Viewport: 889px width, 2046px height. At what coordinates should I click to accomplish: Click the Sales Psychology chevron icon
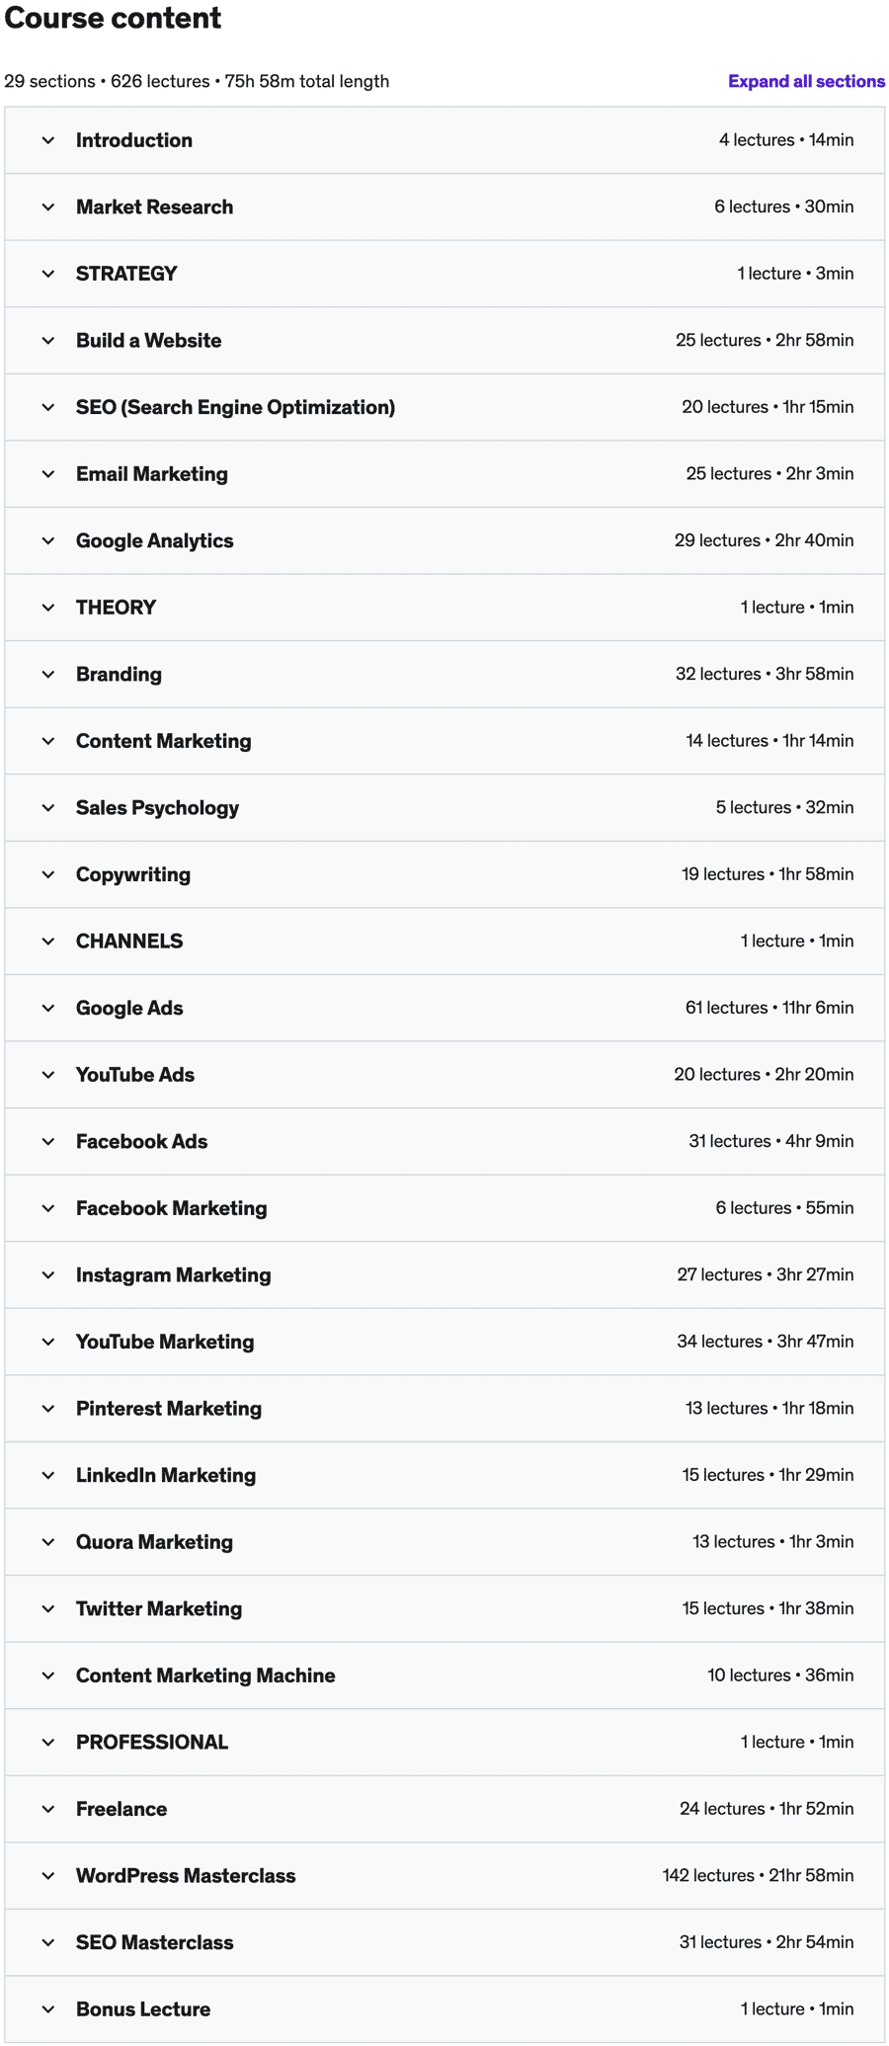point(48,808)
